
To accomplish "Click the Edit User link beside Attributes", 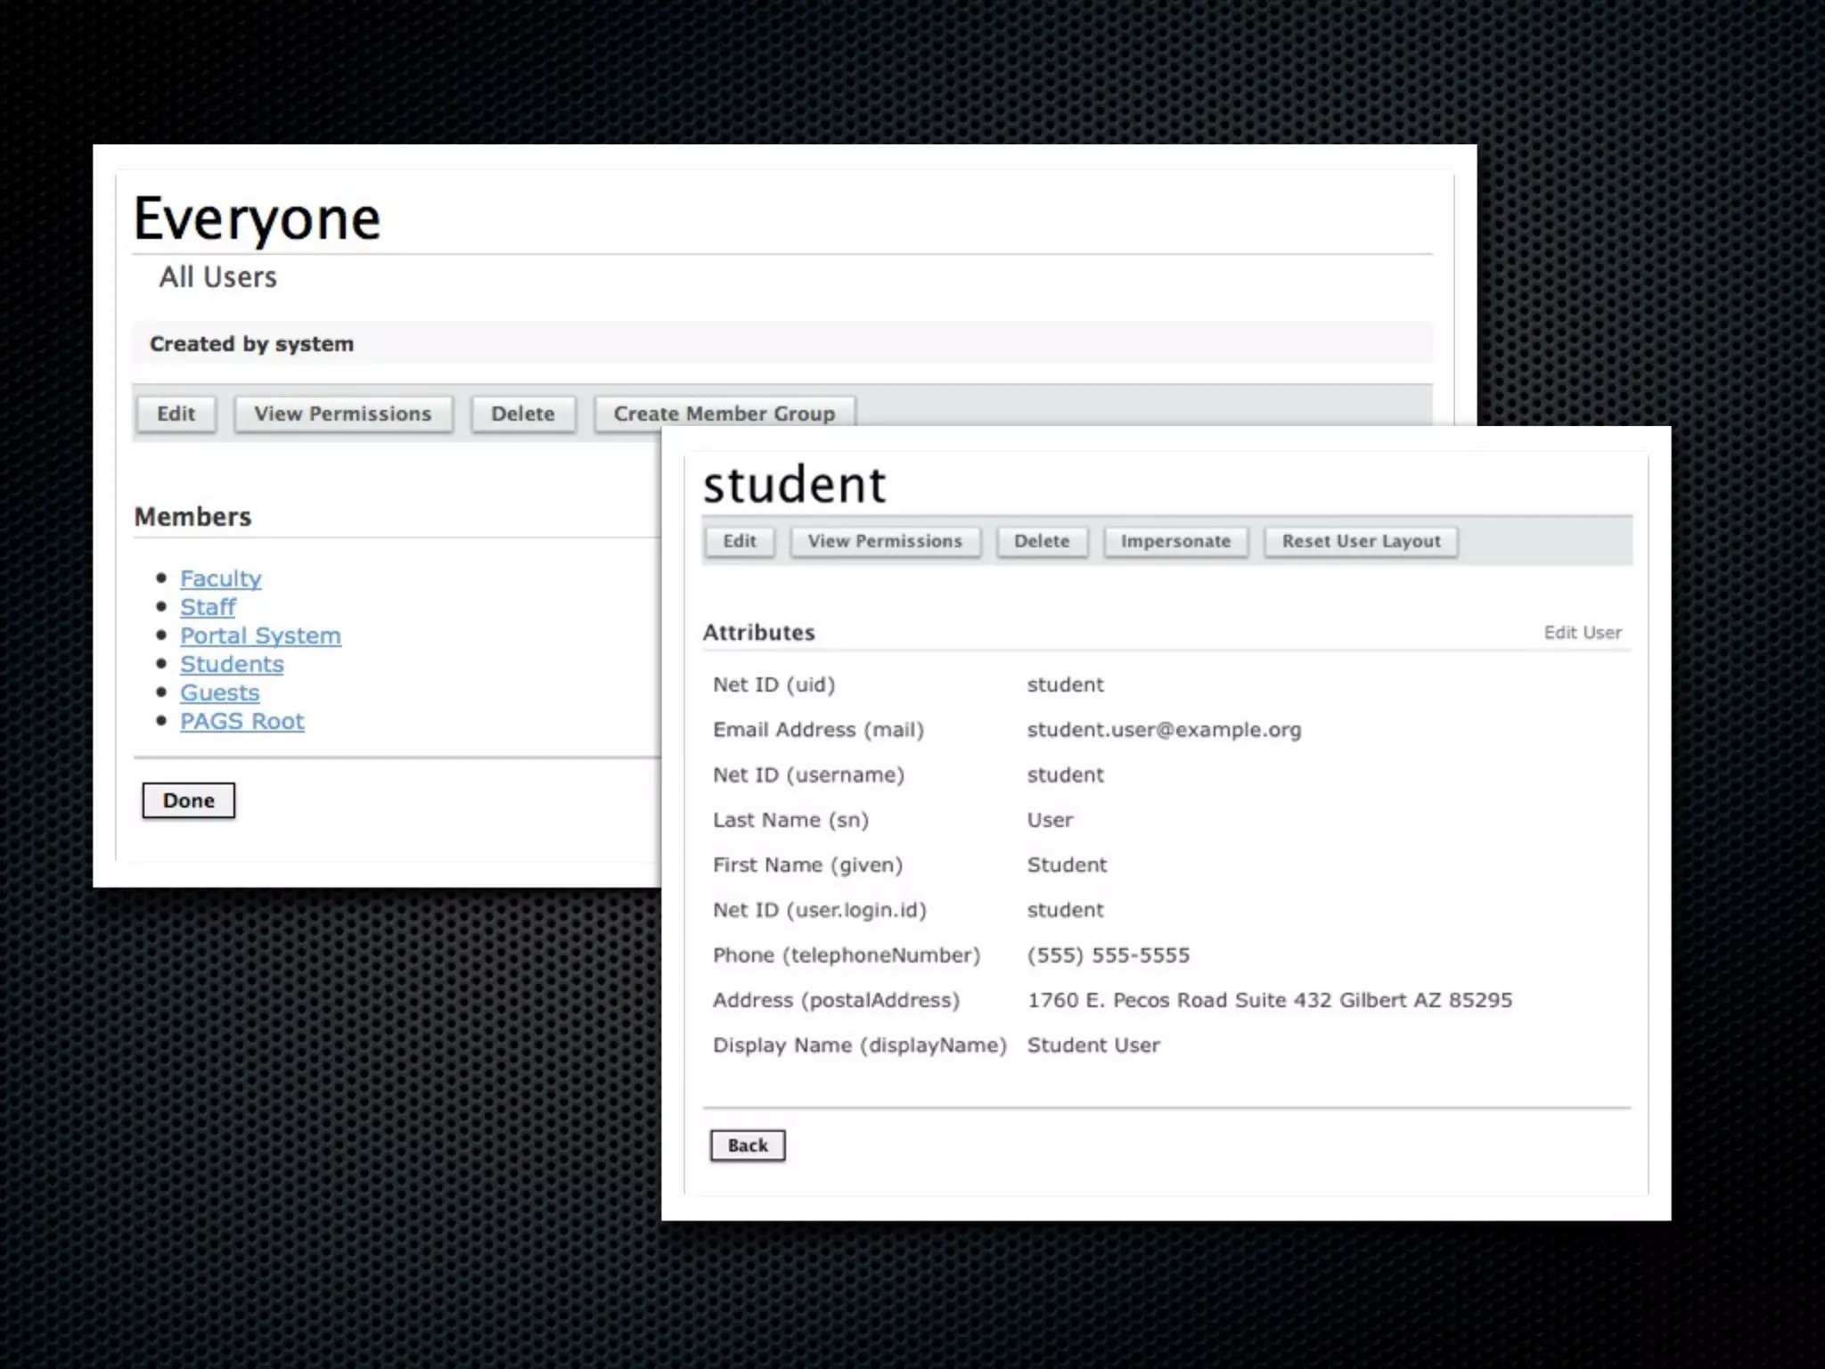I will (1582, 633).
